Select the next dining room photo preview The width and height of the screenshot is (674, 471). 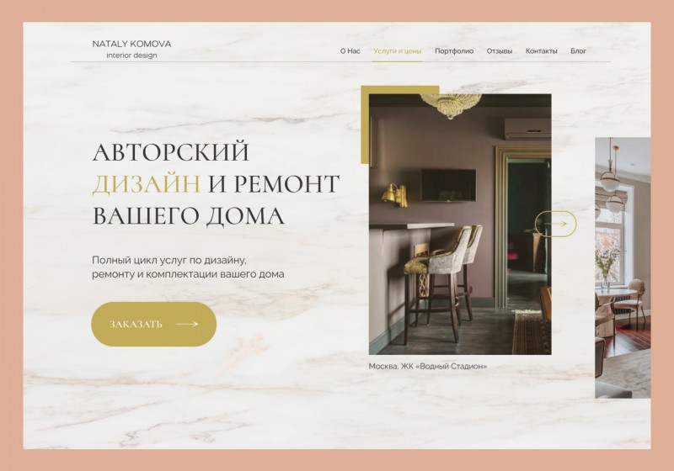click(623, 267)
